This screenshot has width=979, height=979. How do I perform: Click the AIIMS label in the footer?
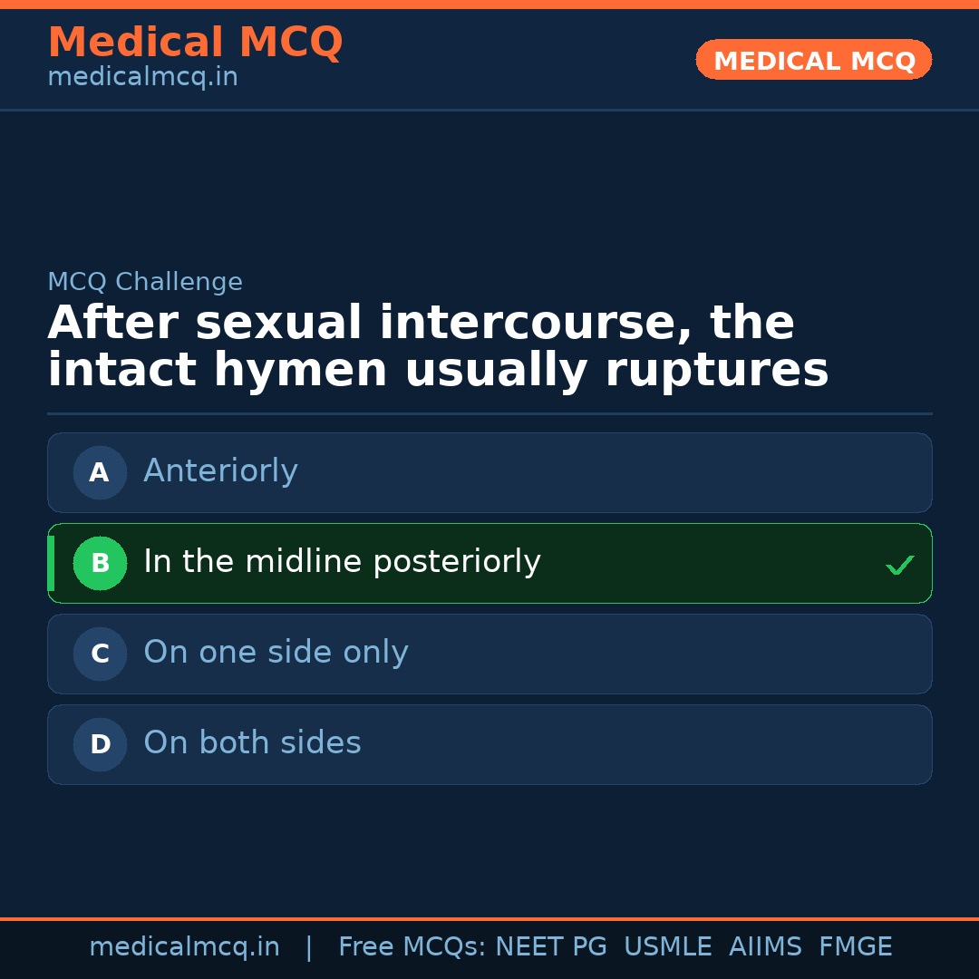[x=766, y=946]
